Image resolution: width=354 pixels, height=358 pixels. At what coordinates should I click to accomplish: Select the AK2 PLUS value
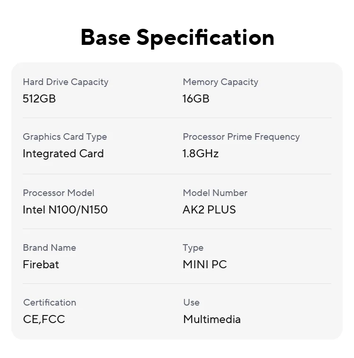(209, 210)
